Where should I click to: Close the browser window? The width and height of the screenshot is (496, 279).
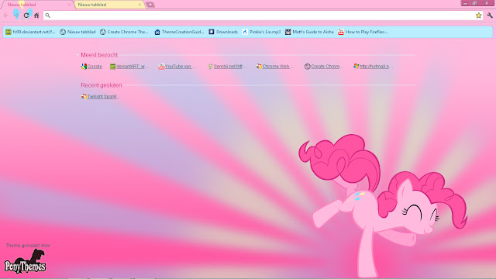point(487,3)
